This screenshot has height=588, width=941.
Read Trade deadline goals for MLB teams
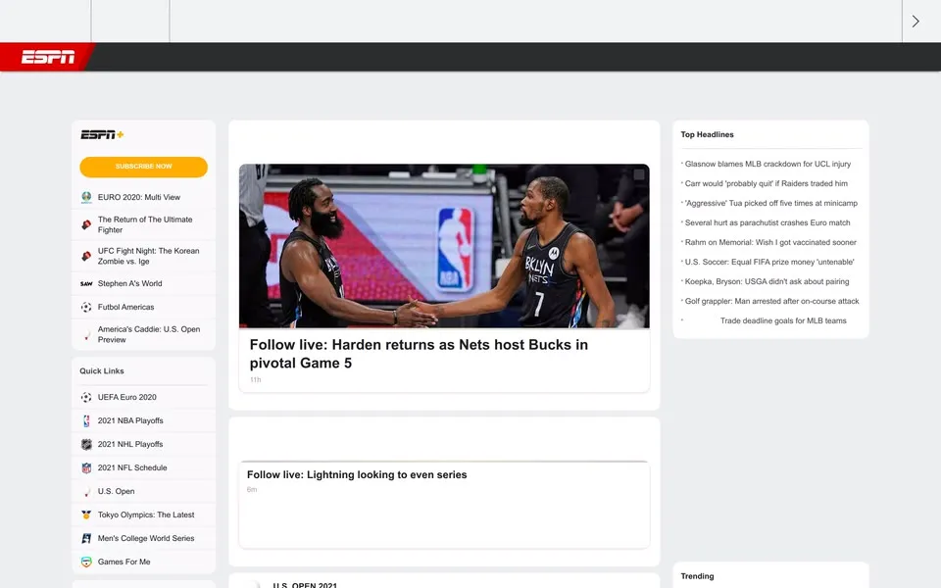tap(783, 321)
